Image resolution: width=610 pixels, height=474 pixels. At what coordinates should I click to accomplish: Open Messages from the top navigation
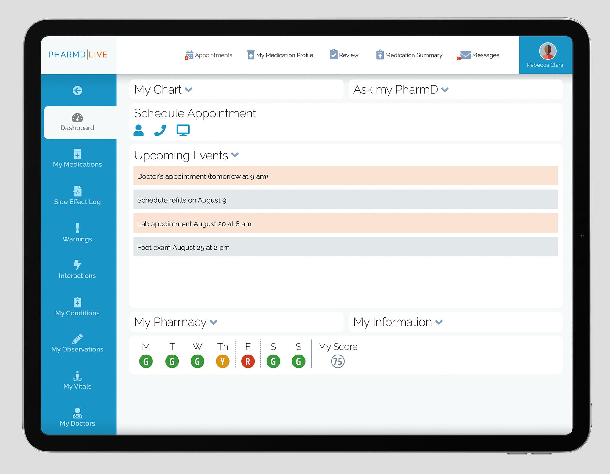(x=480, y=55)
